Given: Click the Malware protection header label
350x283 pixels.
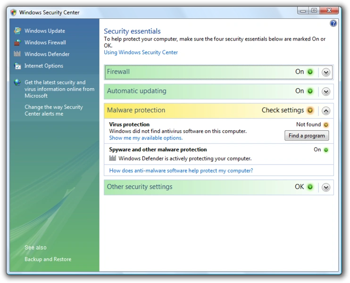Looking at the screenshot, I should [136, 110].
